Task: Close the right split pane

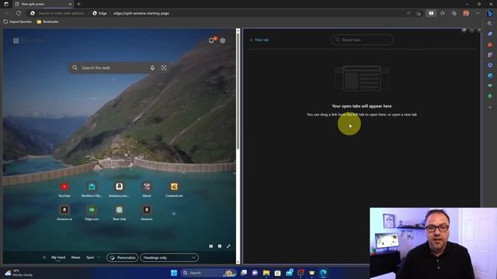Action: 479,29
